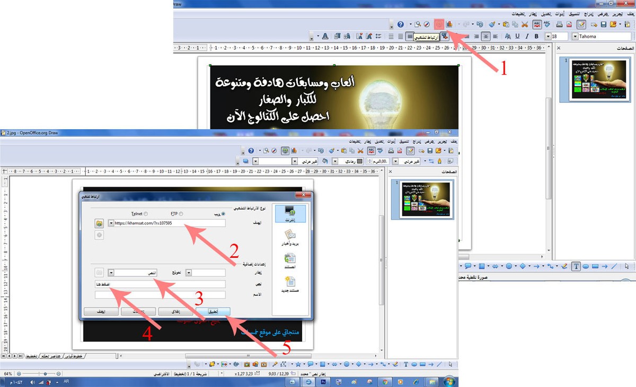Screen dimensions: 636x387
Task: Click Hyperlink icon in front 2.jpg window toolbar
Action: click(x=286, y=151)
